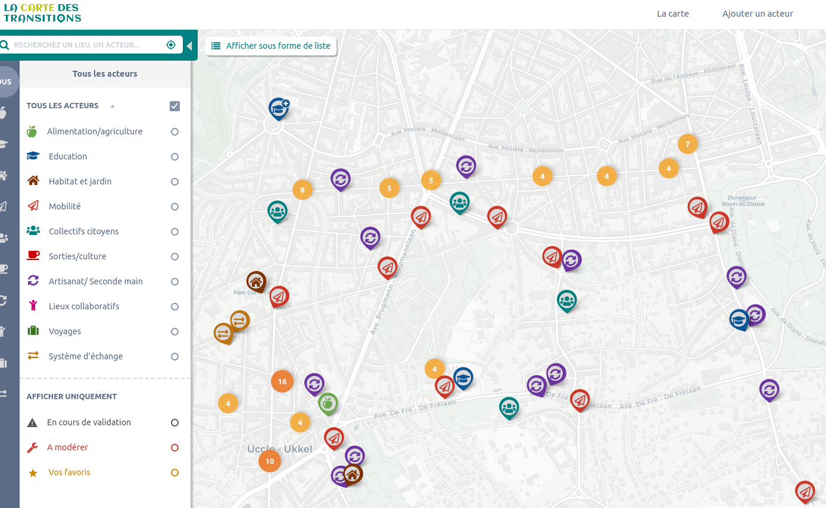Click the geolocation target icon in search bar

click(x=171, y=45)
